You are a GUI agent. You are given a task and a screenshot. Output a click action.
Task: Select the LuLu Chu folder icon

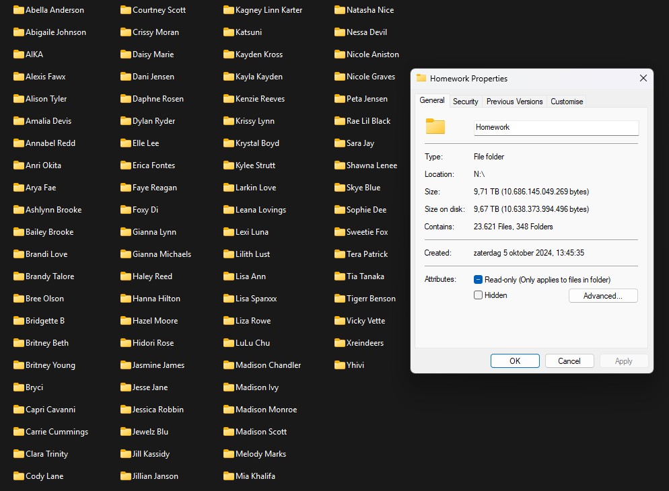(229, 342)
